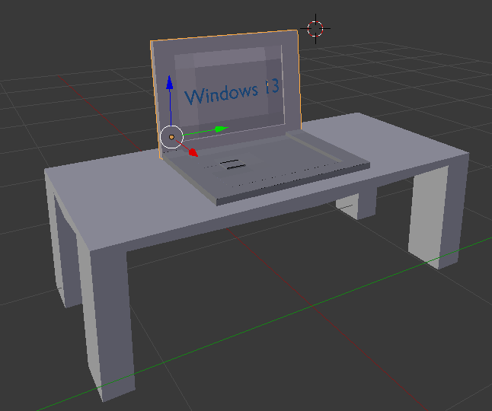Click the white circle at gizmo center

[x=171, y=137]
